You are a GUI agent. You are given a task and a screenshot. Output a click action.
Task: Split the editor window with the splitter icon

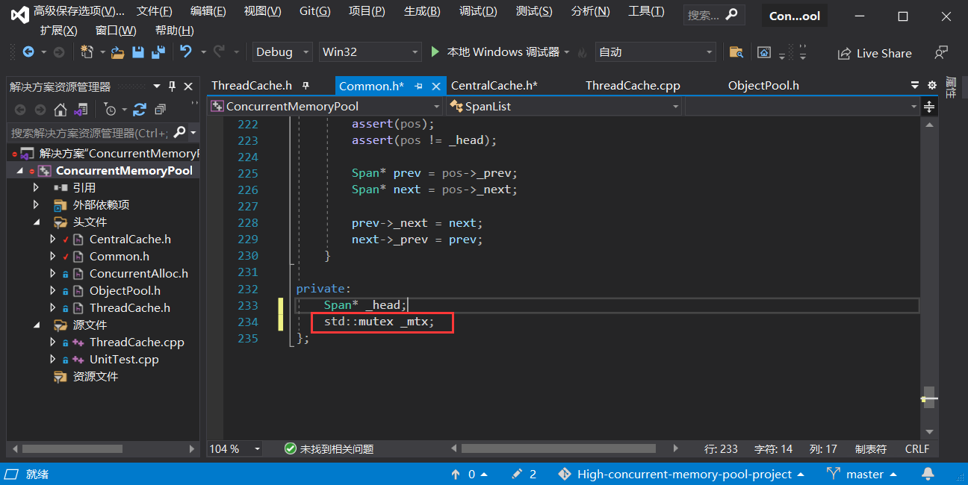click(929, 107)
